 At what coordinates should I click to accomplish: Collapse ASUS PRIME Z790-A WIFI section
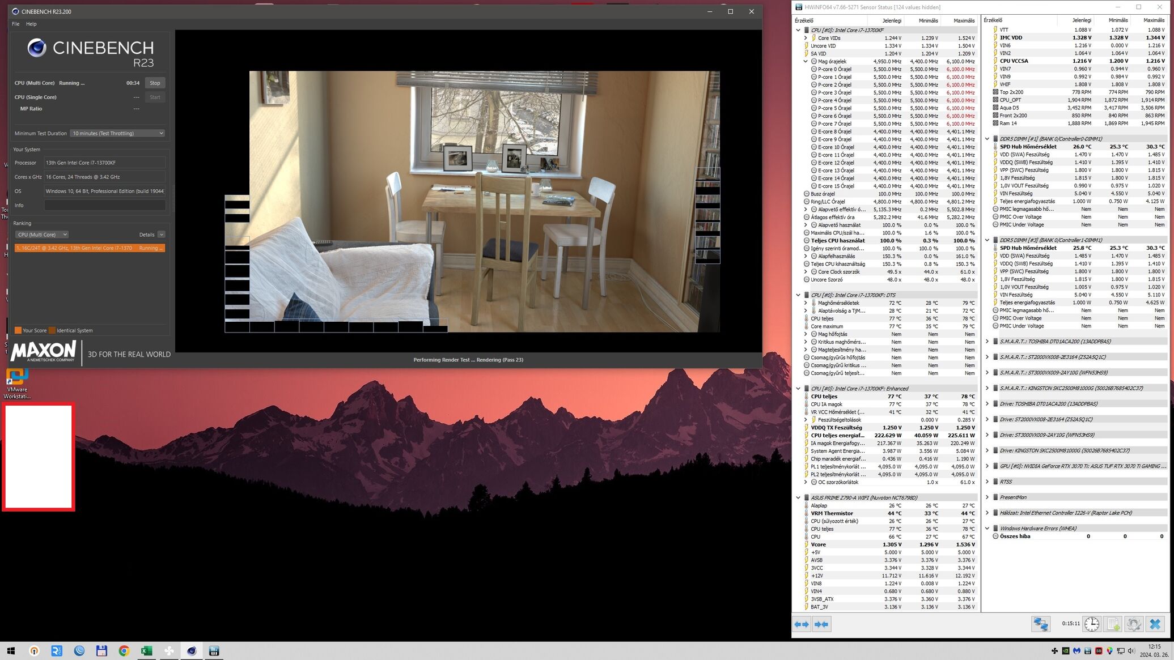[x=798, y=498]
